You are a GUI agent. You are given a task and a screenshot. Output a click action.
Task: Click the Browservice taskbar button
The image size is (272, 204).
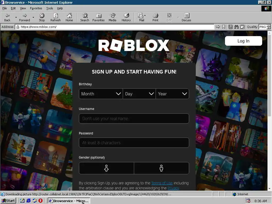[x=69, y=201]
